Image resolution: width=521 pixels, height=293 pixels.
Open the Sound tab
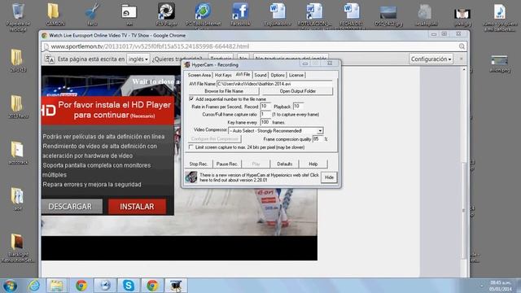click(260, 75)
